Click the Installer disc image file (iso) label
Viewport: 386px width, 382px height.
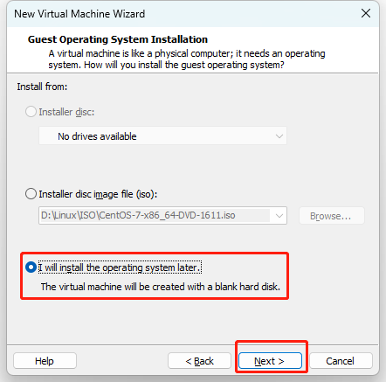[98, 194]
